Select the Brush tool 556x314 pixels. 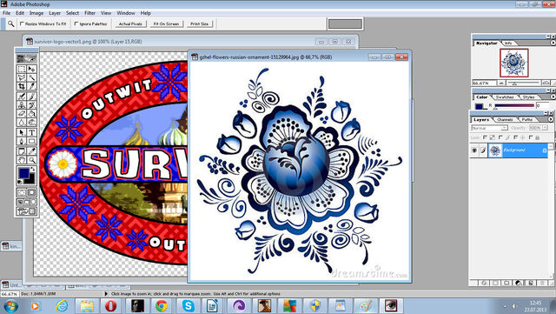click(x=31, y=97)
